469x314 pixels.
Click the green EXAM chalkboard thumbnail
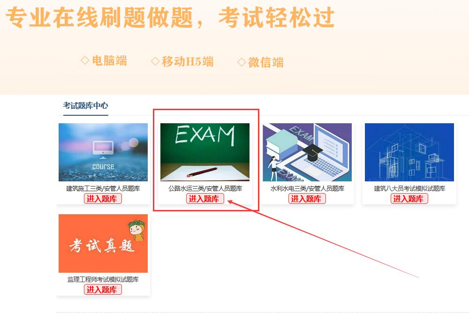pos(205,152)
